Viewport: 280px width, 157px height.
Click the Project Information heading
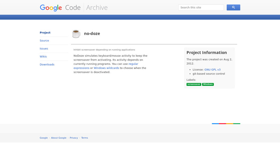(207, 53)
